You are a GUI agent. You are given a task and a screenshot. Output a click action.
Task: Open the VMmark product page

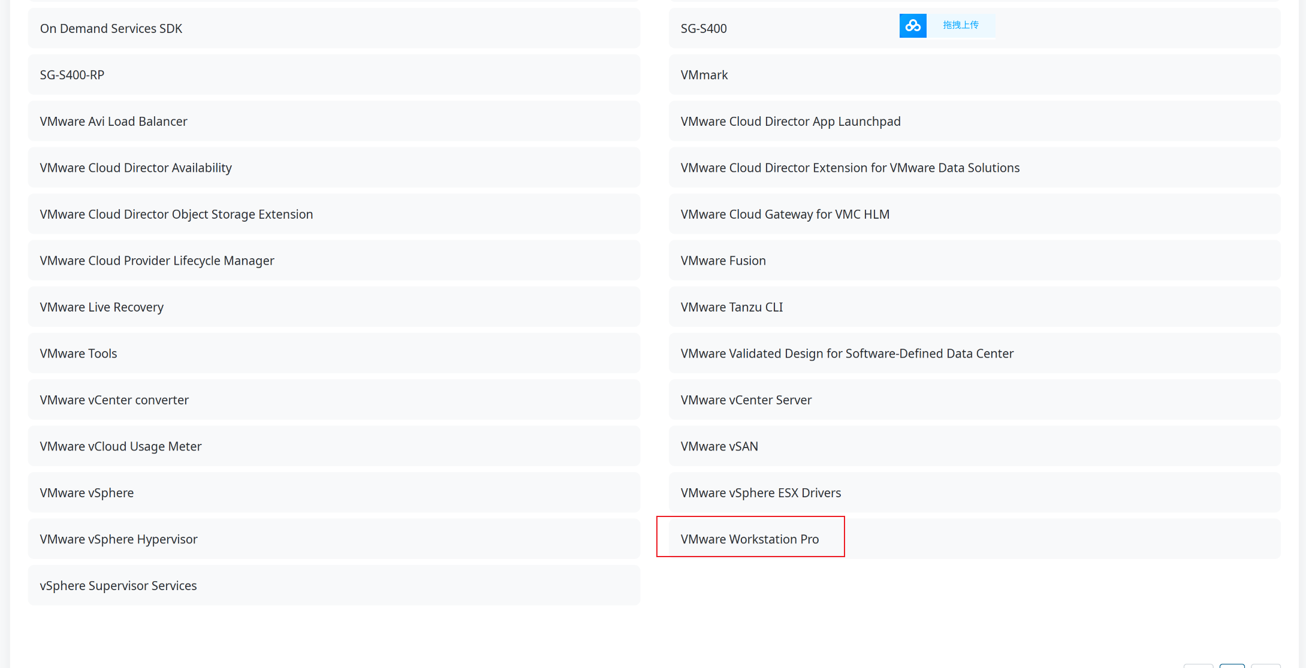(704, 74)
